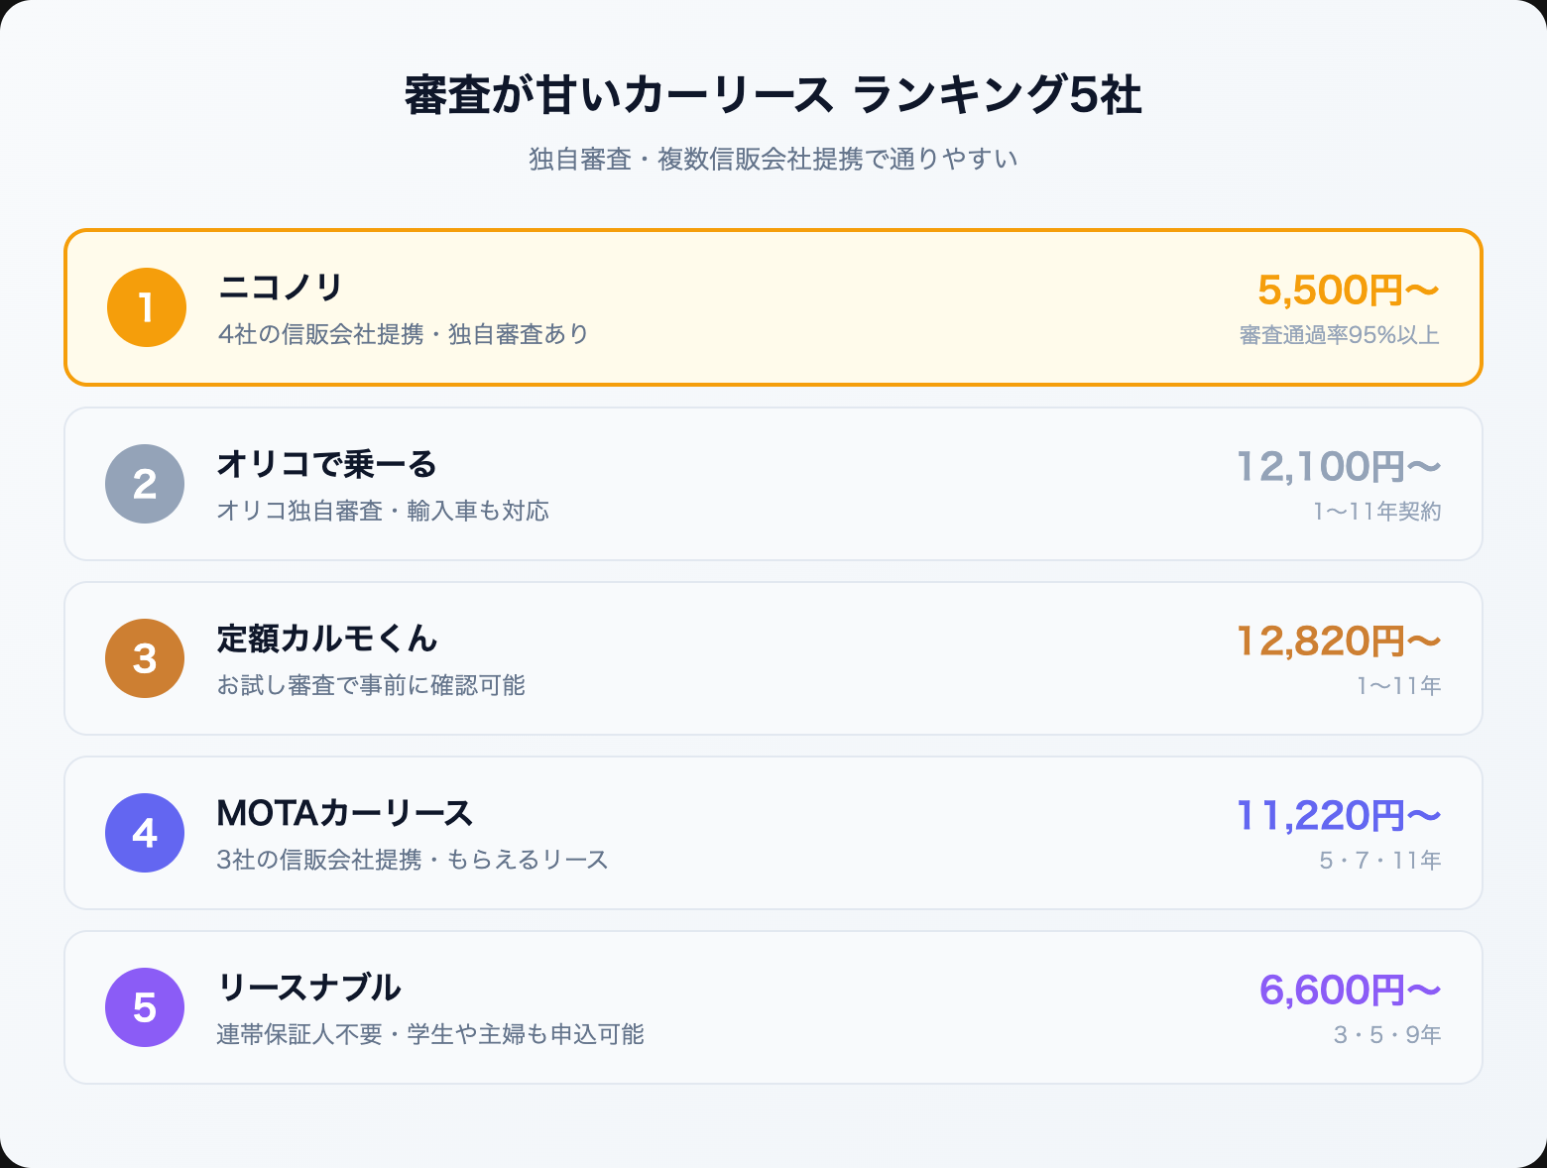Open the ニコノリ company name

pyautogui.click(x=281, y=288)
